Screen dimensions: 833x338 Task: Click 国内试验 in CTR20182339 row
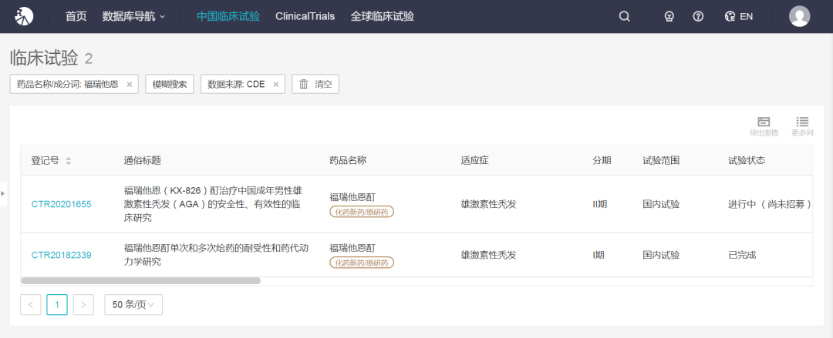(x=661, y=255)
